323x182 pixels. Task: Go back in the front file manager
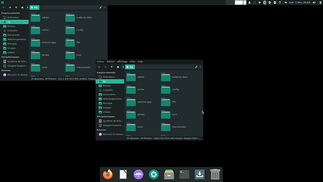(99, 67)
